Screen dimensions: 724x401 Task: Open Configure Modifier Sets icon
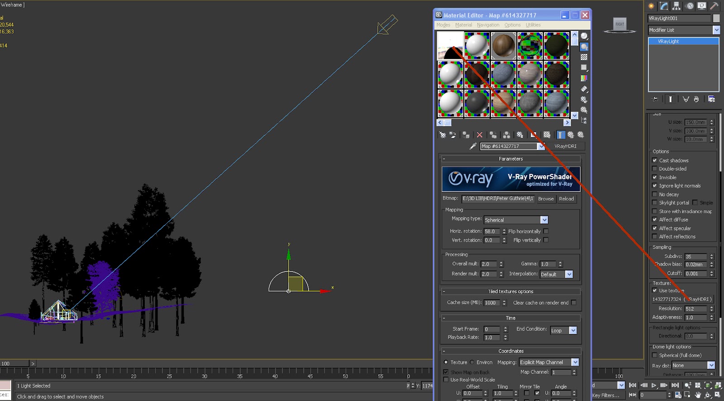point(712,99)
